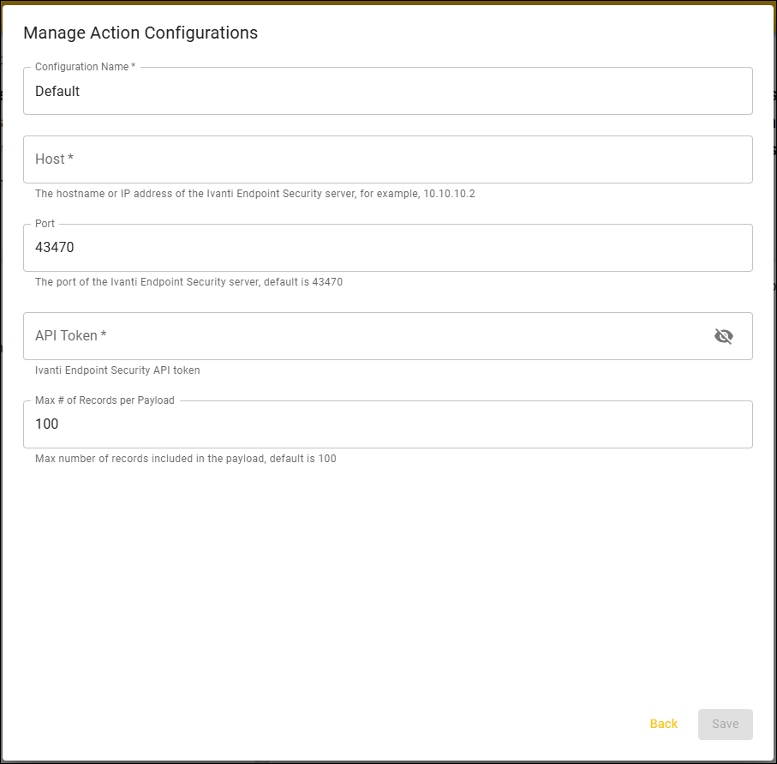Click the 'Ivanti Endpoint Security API token' hint
This screenshot has height=764, width=777.
pos(117,370)
